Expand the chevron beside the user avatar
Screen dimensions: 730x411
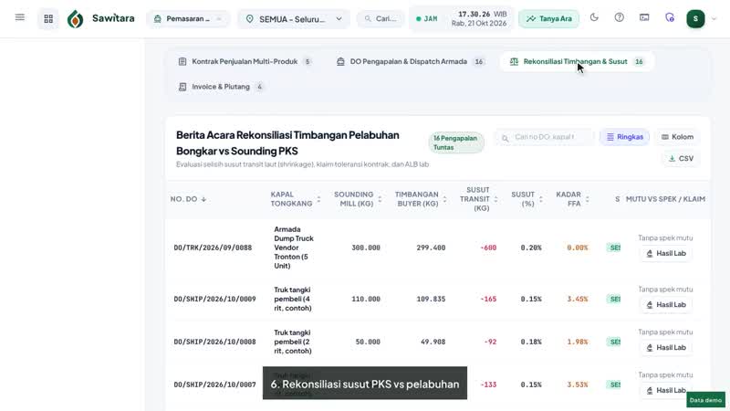714,19
